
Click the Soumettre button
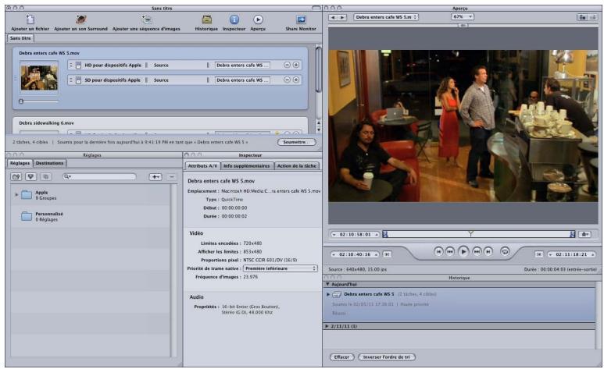coord(295,143)
